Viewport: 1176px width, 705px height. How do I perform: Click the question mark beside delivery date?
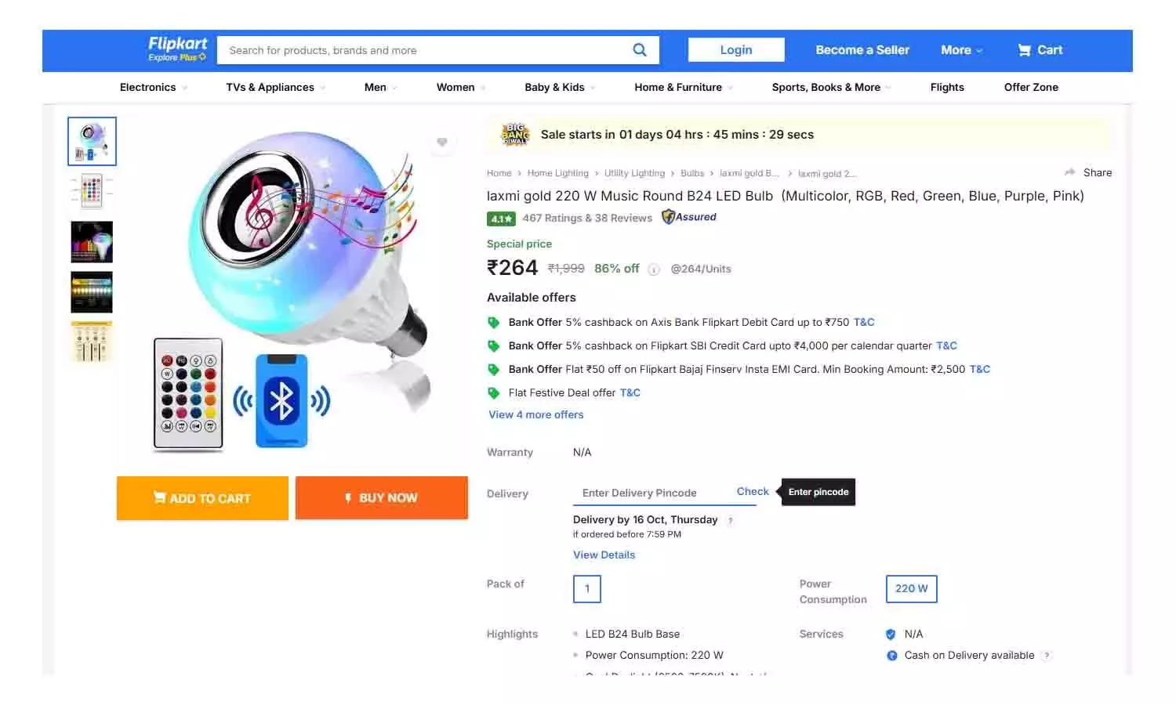tap(730, 520)
